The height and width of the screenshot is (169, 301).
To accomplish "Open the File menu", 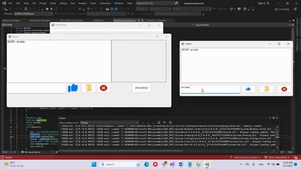I will pos(10,3).
